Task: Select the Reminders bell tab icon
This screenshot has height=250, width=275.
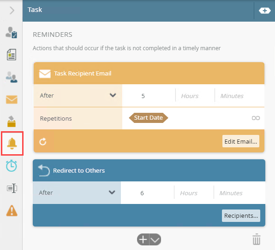Action: (x=12, y=144)
